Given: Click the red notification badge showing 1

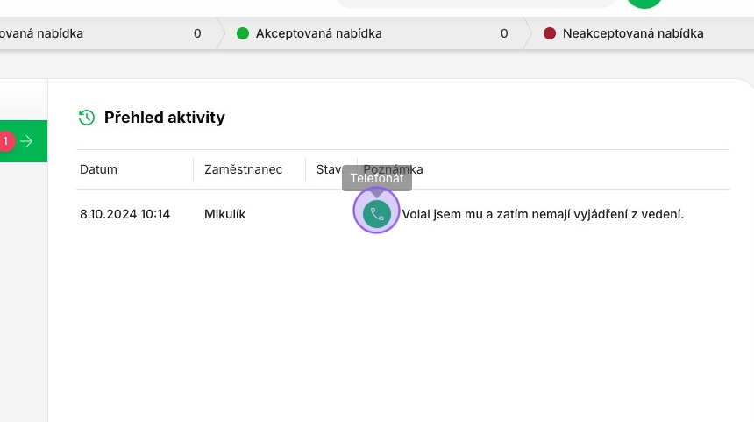Looking at the screenshot, I should 6,141.
